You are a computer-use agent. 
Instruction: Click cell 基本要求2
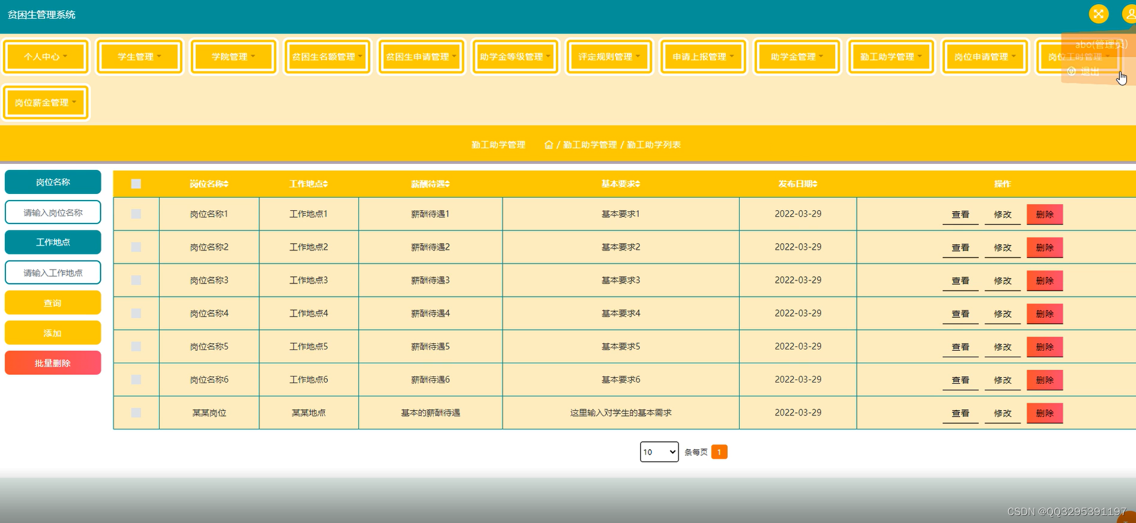pos(621,247)
